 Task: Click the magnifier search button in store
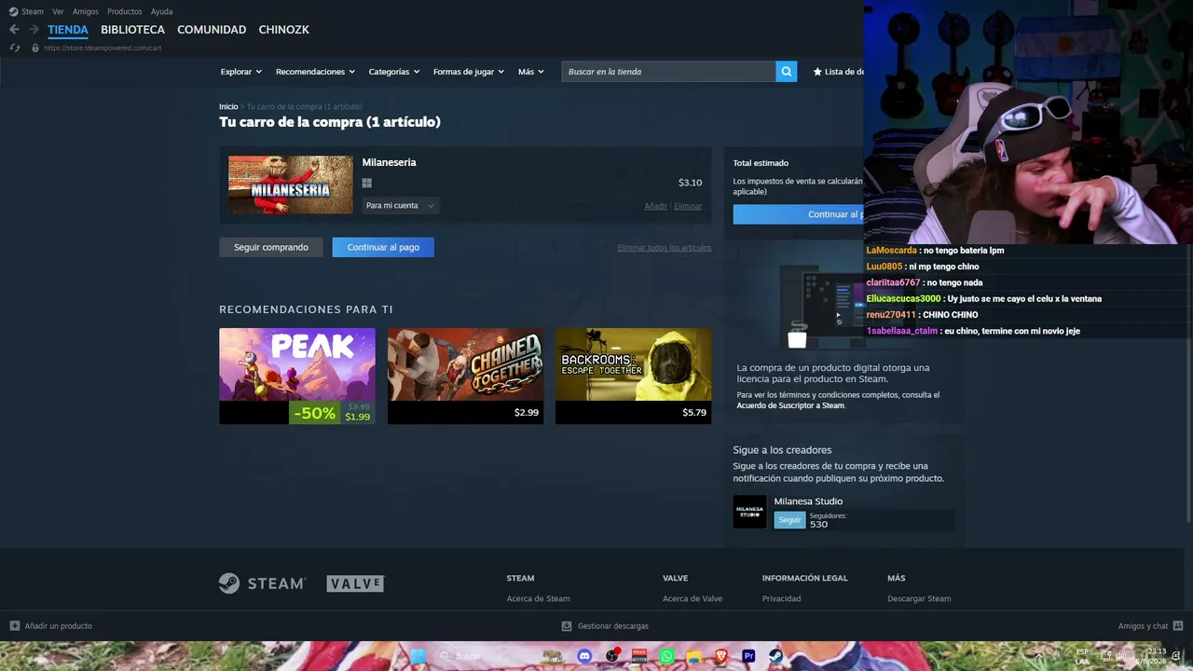click(x=787, y=72)
